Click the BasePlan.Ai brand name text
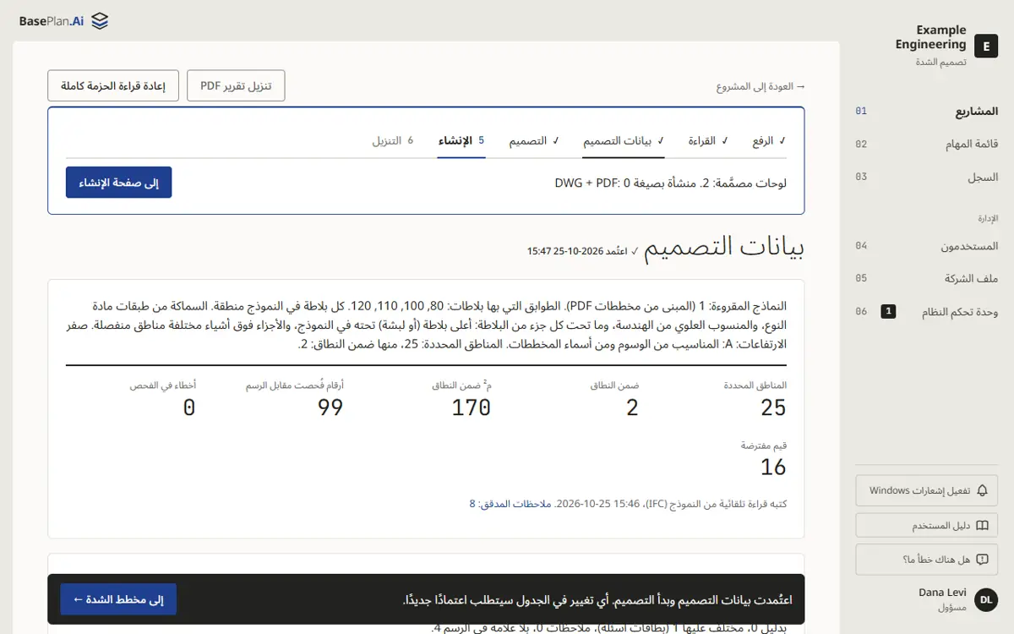The height and width of the screenshot is (634, 1014). tap(52, 21)
